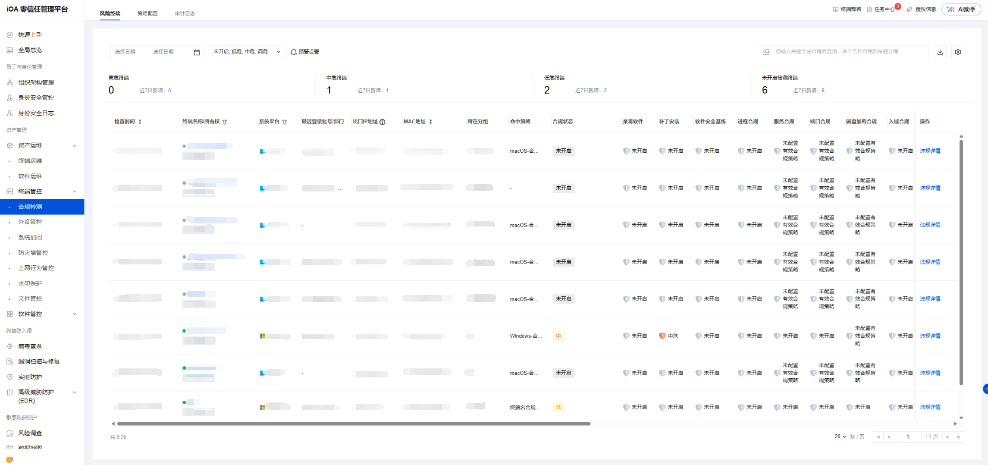Open the AI助手 assistant
The image size is (988, 465).
pyautogui.click(x=961, y=9)
